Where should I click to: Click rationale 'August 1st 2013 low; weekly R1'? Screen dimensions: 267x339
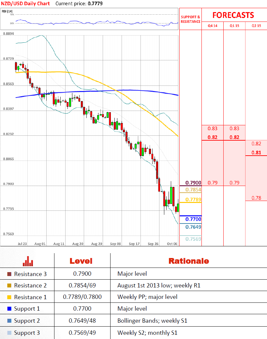159,285
